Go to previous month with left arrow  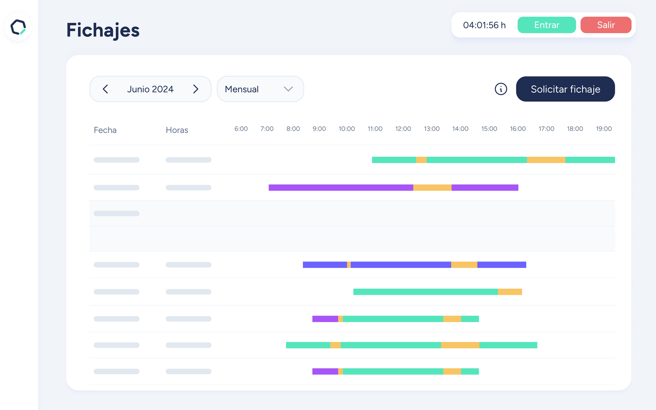point(105,89)
